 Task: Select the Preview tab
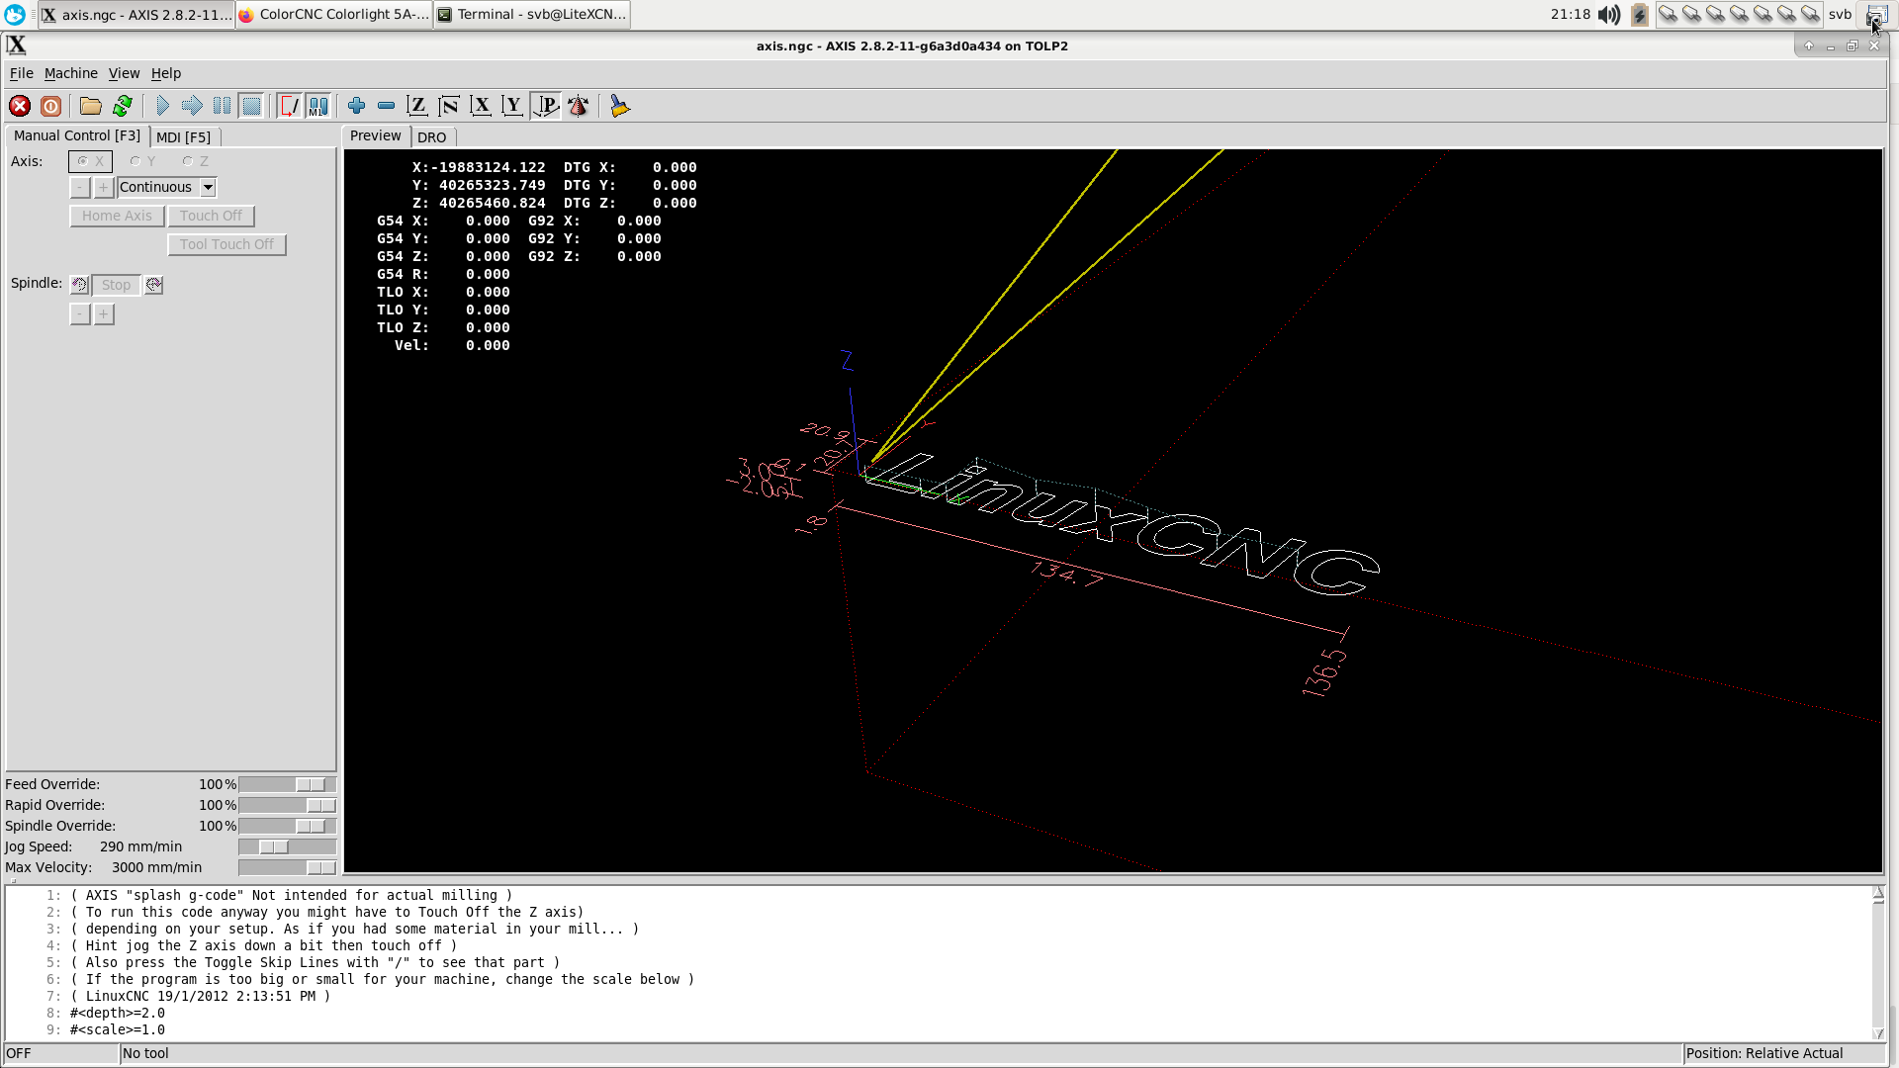click(376, 135)
